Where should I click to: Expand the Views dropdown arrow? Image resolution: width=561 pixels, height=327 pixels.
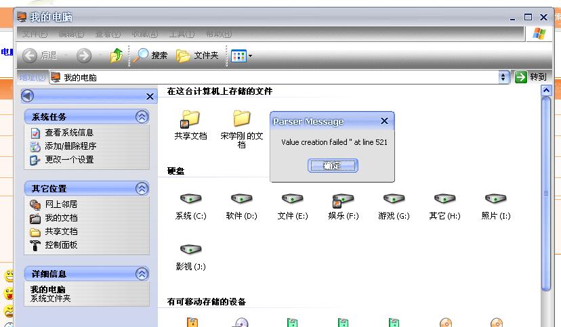click(x=250, y=56)
